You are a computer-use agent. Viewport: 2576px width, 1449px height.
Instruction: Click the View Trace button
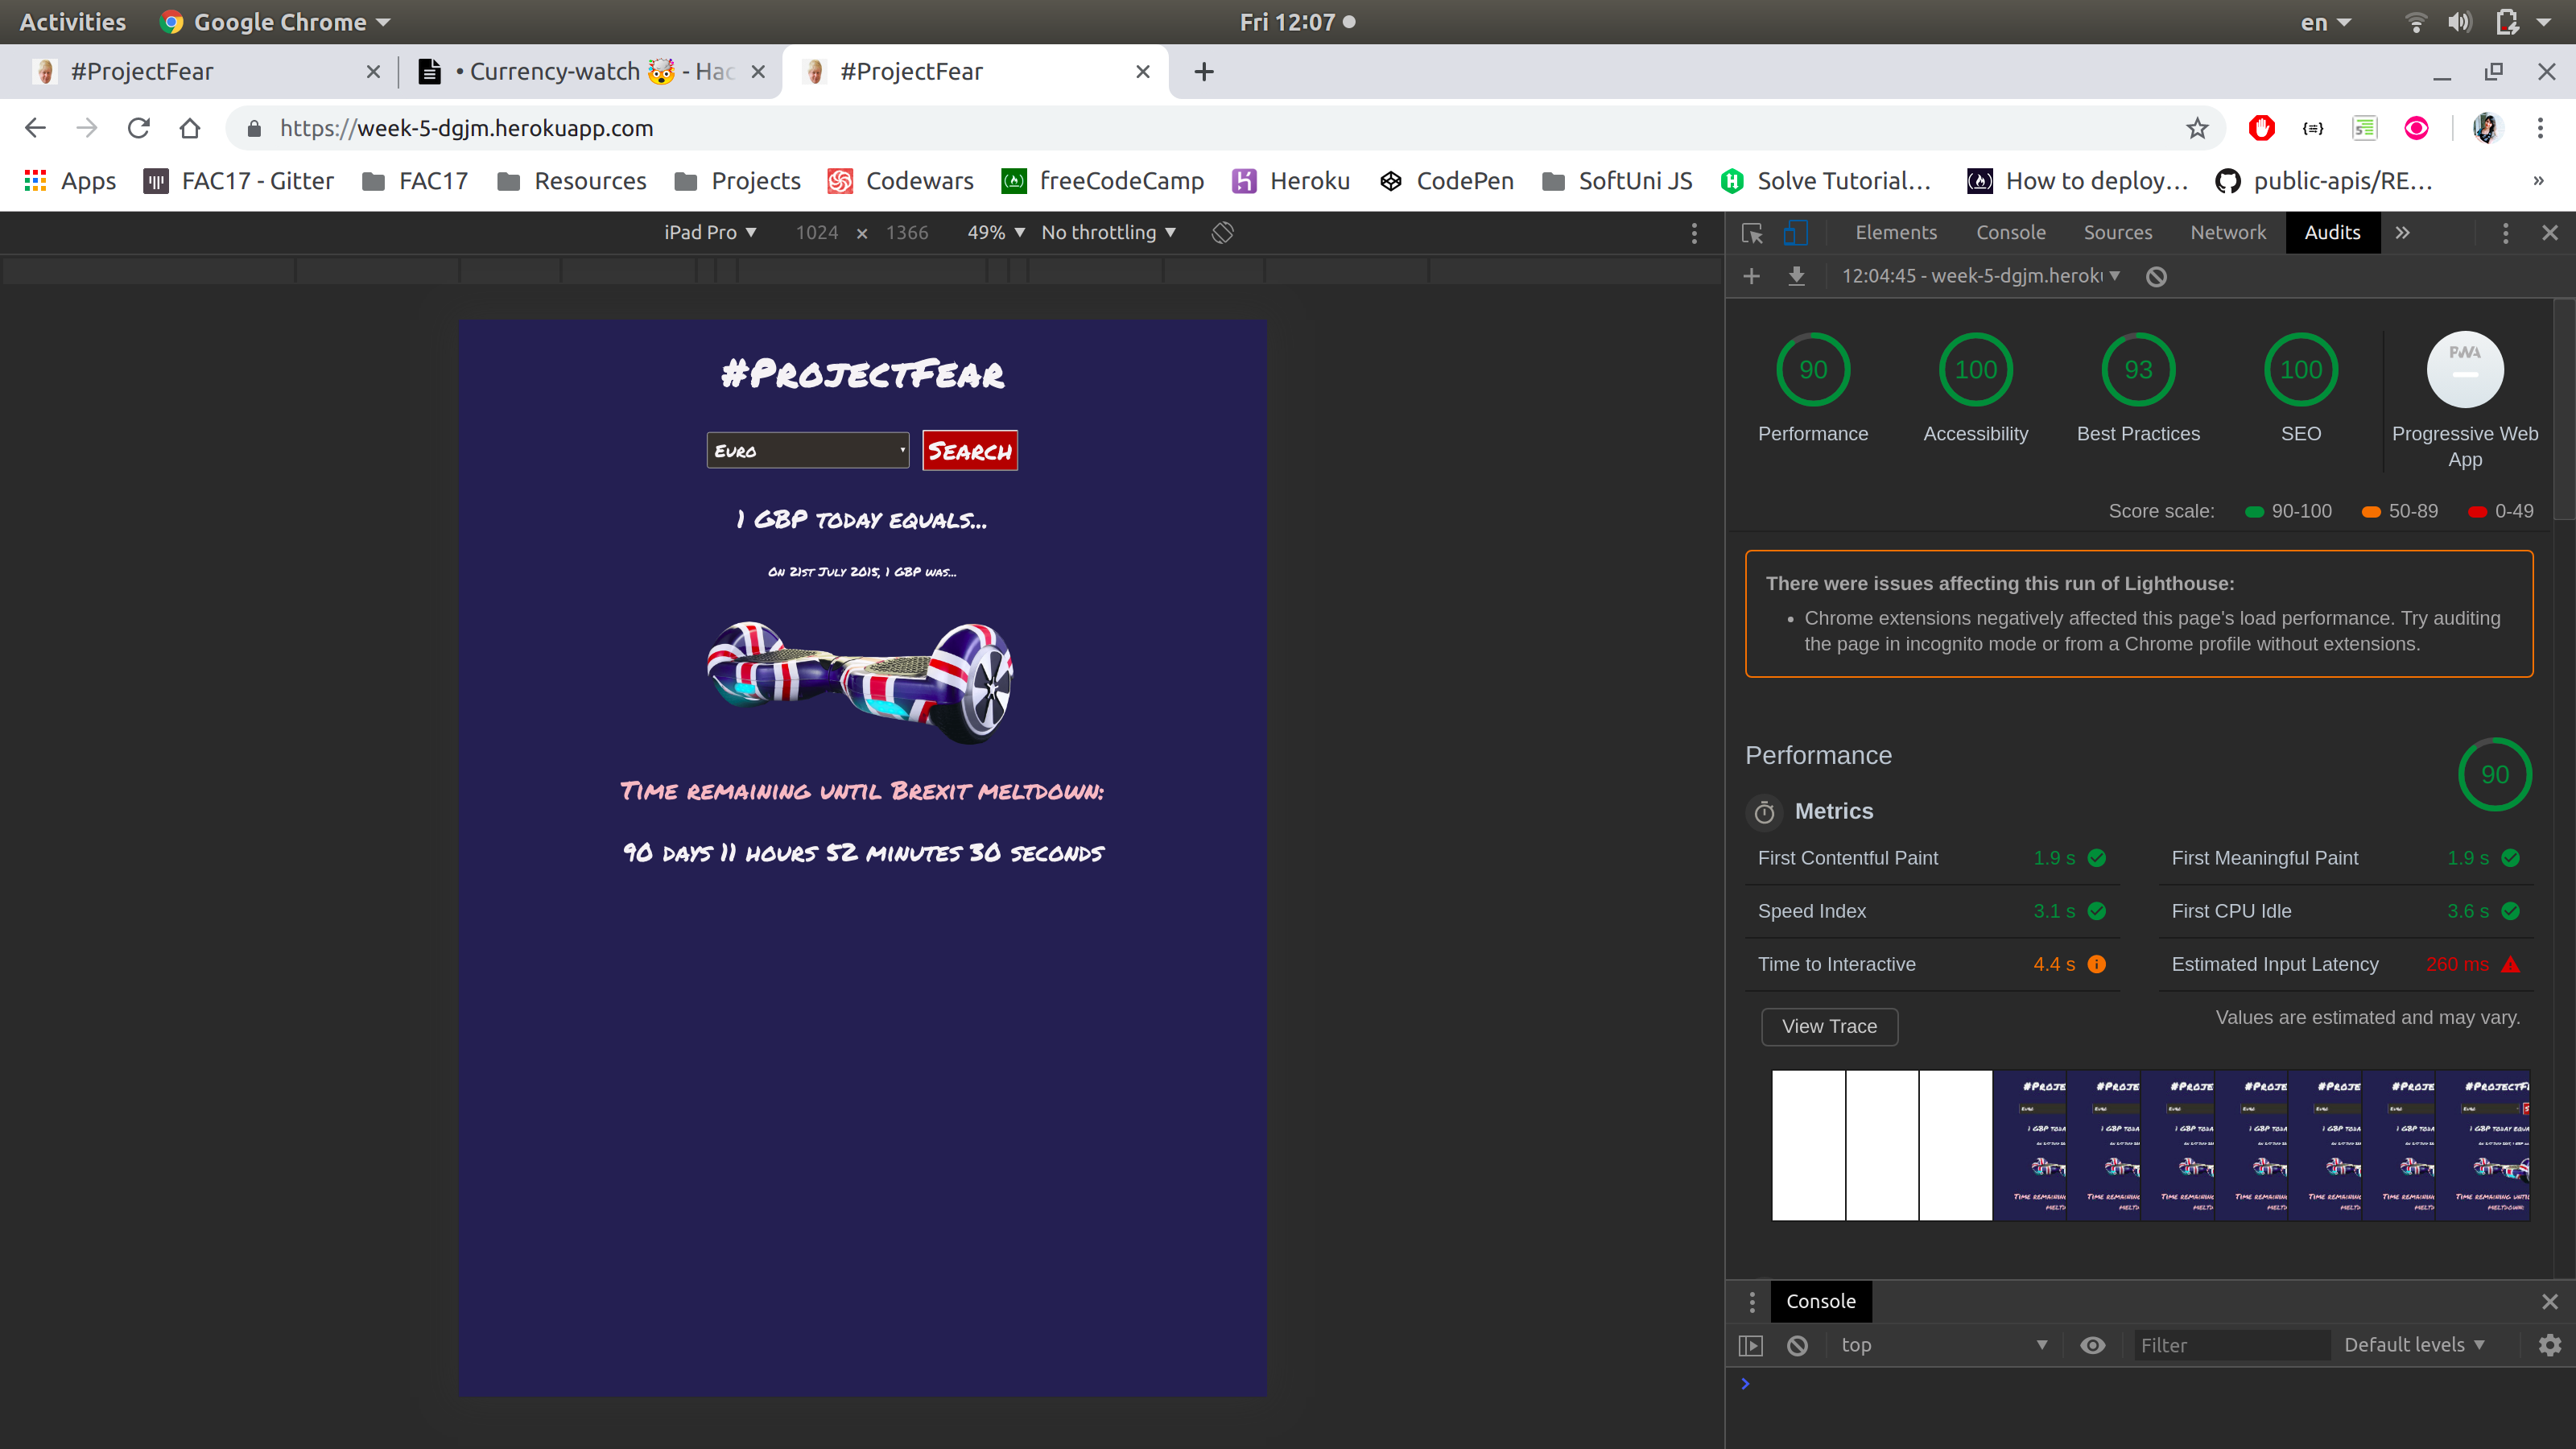tap(1828, 1026)
